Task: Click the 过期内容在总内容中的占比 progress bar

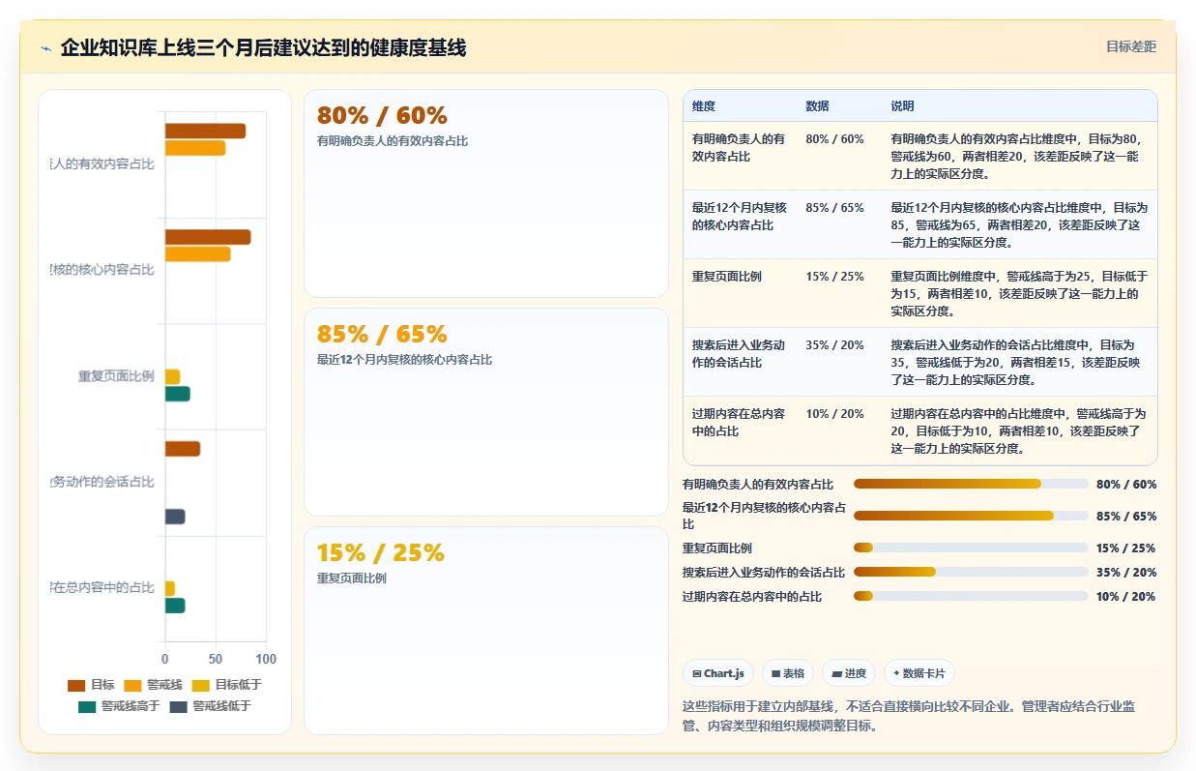Action: (971, 596)
